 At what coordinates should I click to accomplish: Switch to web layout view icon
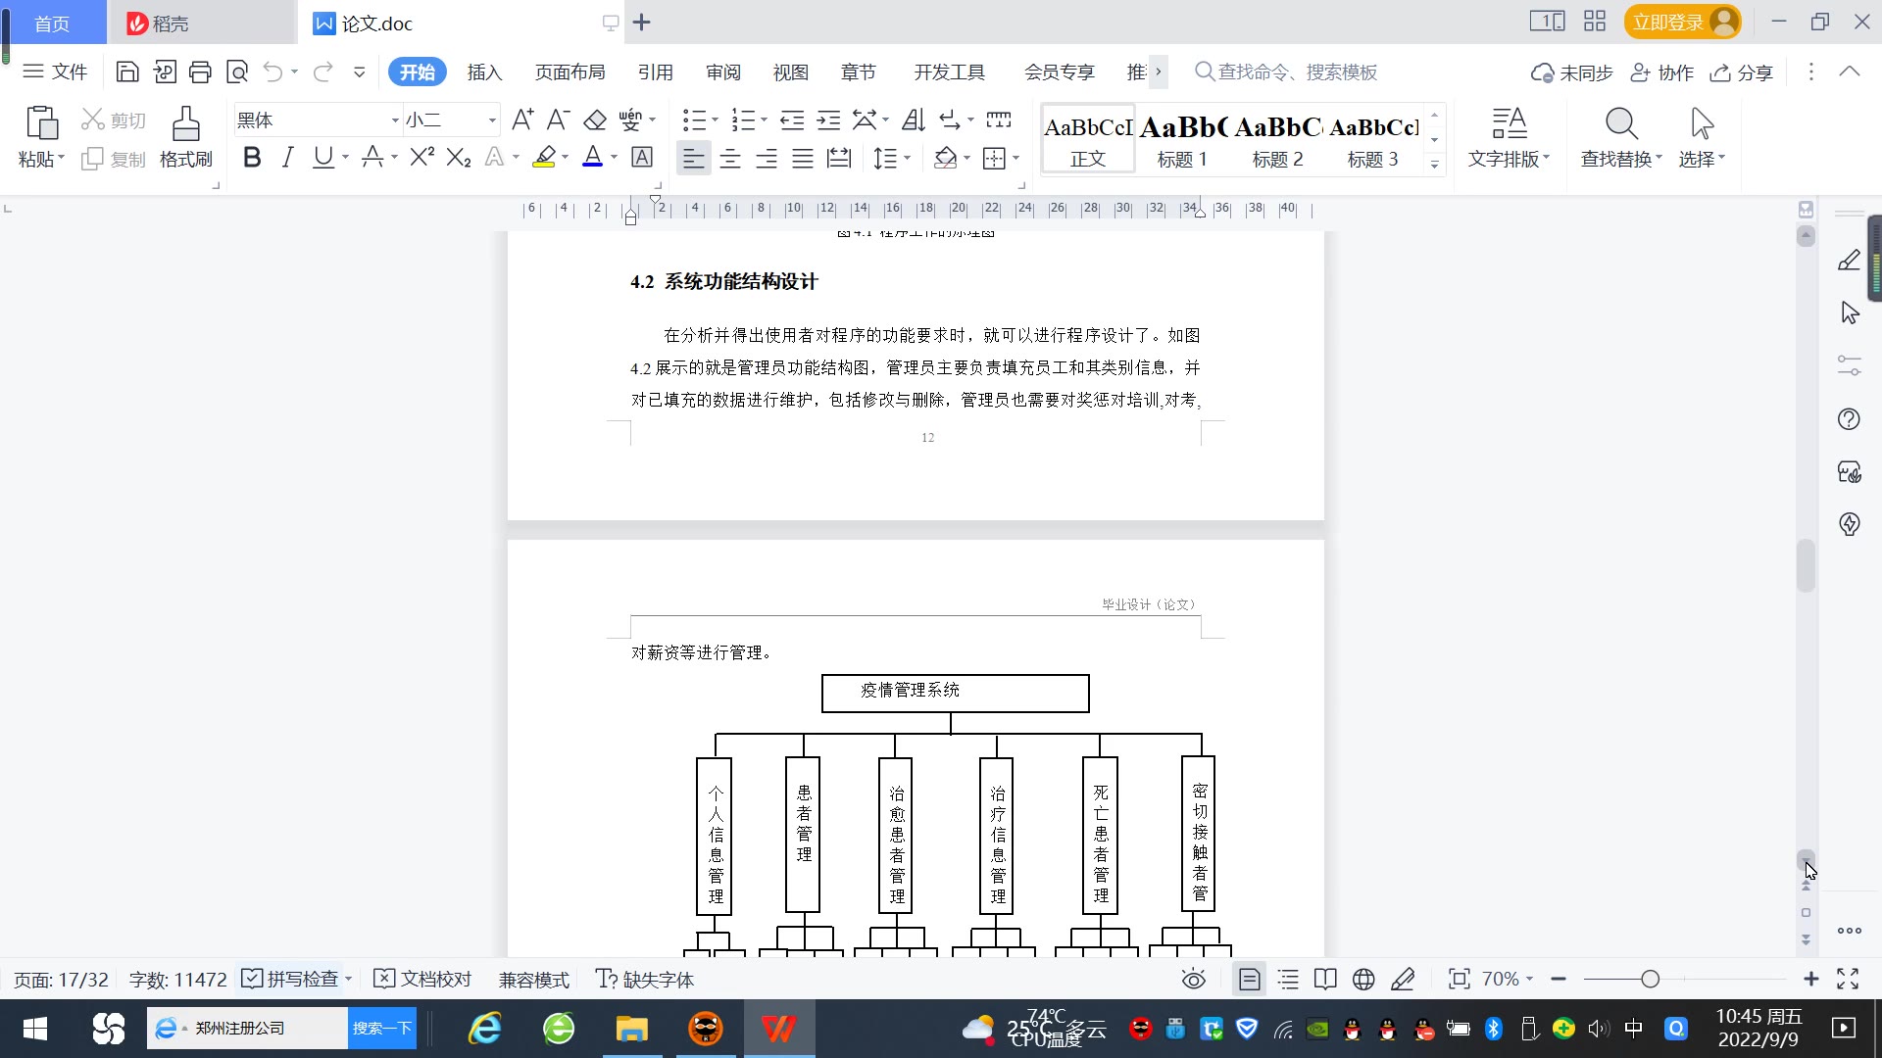1363,979
